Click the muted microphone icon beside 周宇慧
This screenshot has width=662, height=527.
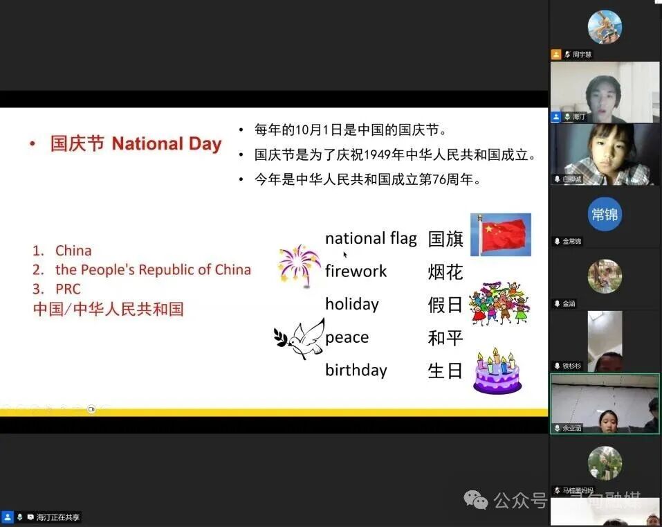pos(567,55)
